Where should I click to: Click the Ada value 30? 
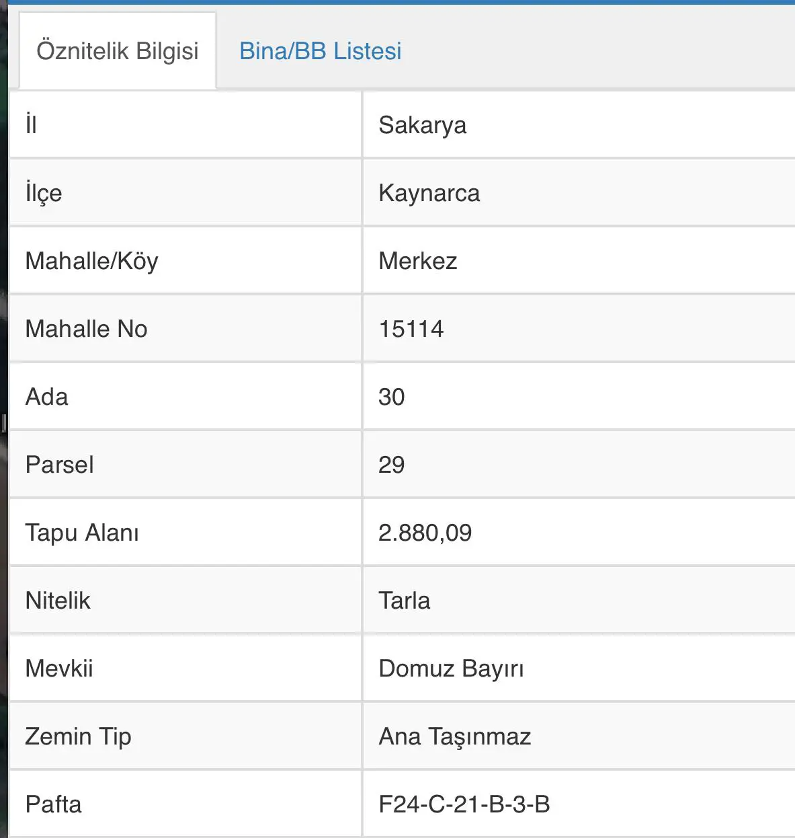[x=392, y=397]
